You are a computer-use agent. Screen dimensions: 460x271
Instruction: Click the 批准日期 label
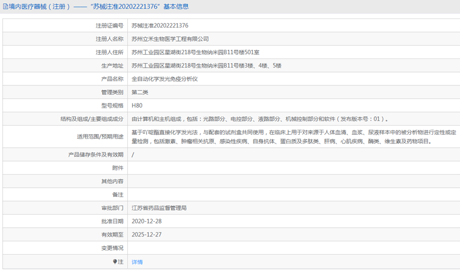pos(113,221)
